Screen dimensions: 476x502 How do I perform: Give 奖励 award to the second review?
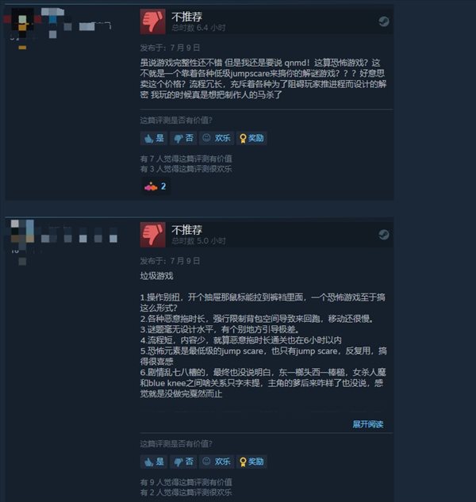point(251,462)
